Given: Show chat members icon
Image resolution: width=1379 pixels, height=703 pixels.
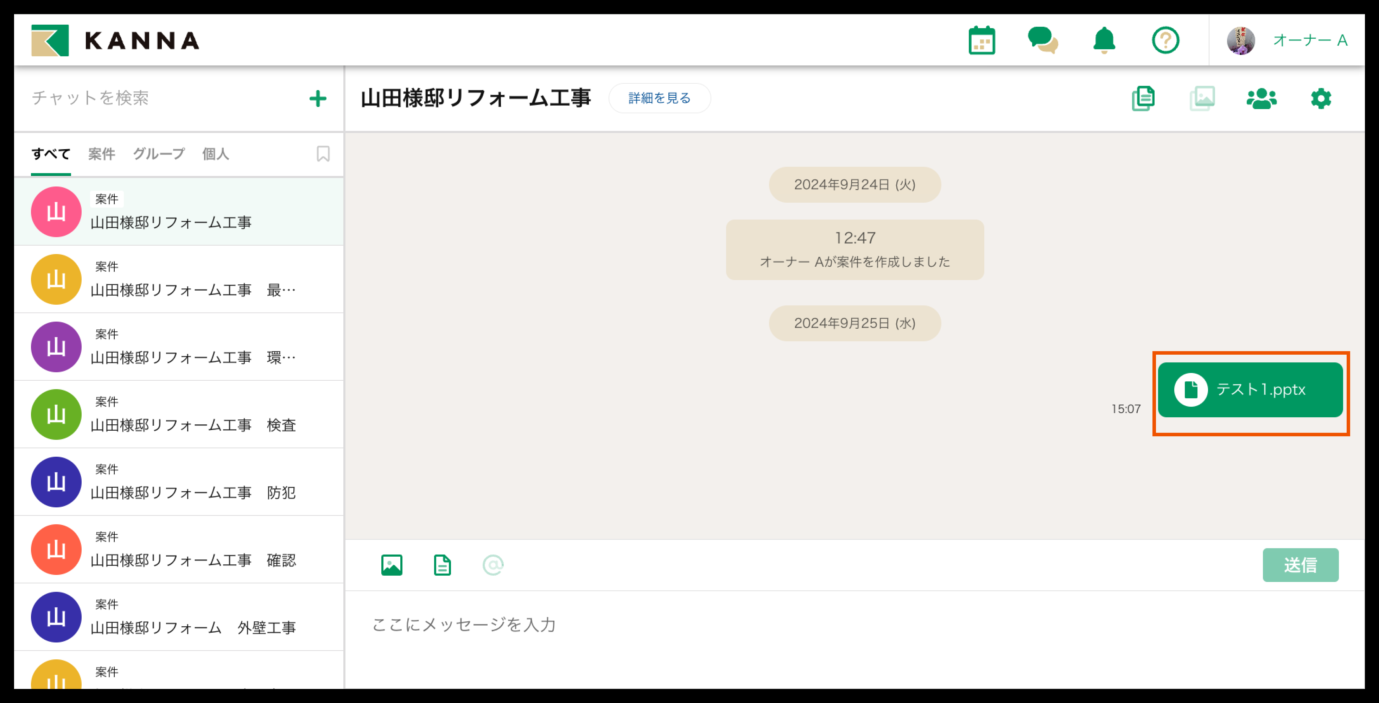Looking at the screenshot, I should click(1261, 99).
